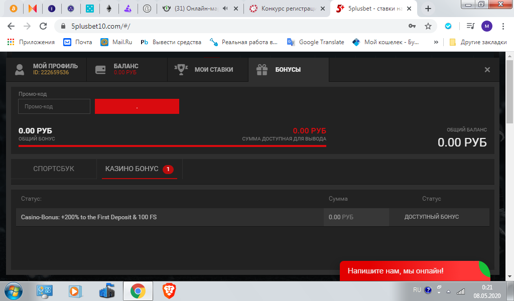Open the control panel taskbar icon
The height and width of the screenshot is (301, 514).
[44, 291]
